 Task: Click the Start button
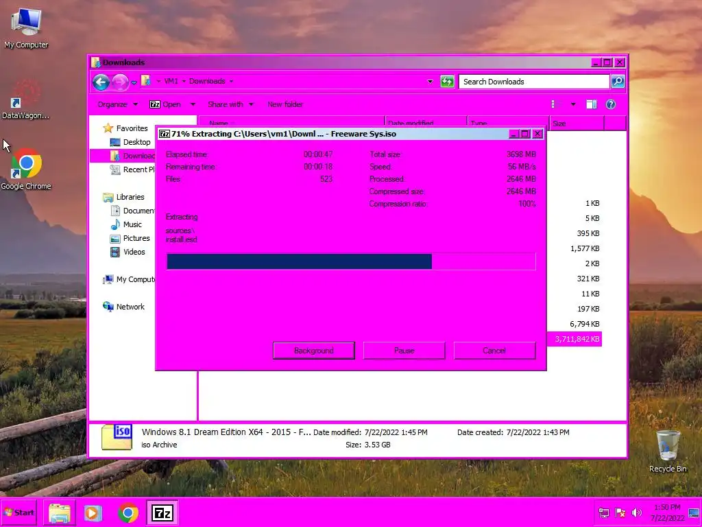(x=19, y=513)
